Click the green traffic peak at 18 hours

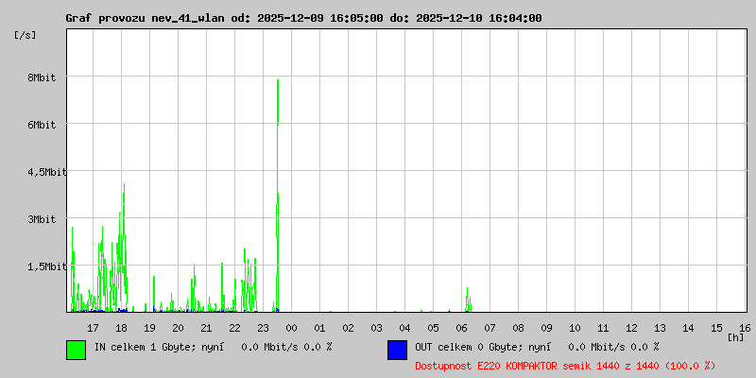tap(124, 248)
